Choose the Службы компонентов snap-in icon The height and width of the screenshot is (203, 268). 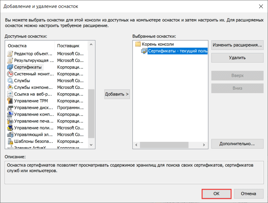point(10,87)
